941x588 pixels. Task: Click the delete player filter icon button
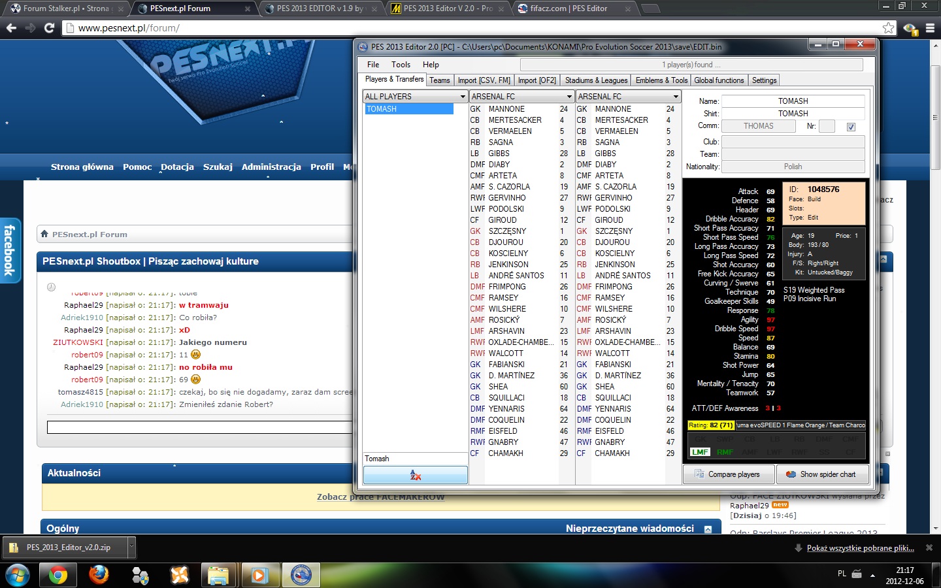(x=416, y=475)
